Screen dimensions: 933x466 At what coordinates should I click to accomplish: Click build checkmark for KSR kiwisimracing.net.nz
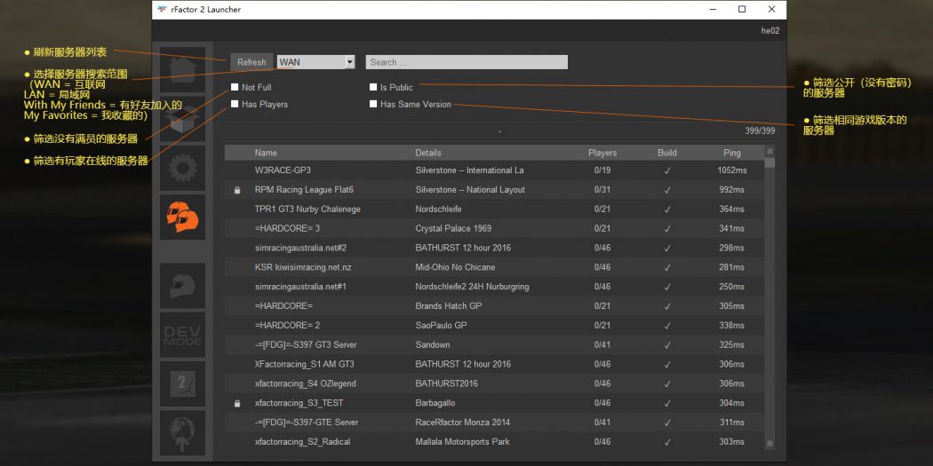pos(667,267)
